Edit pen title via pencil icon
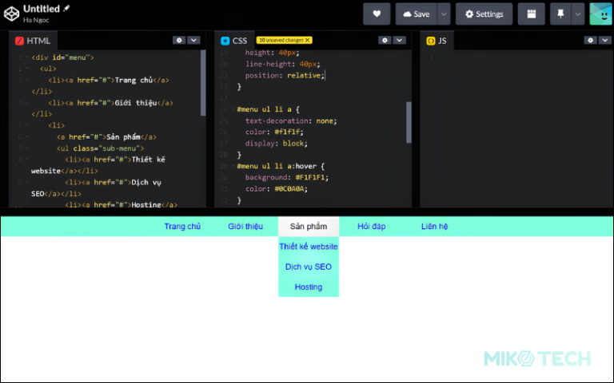Image resolution: width=614 pixels, height=383 pixels. point(66,8)
